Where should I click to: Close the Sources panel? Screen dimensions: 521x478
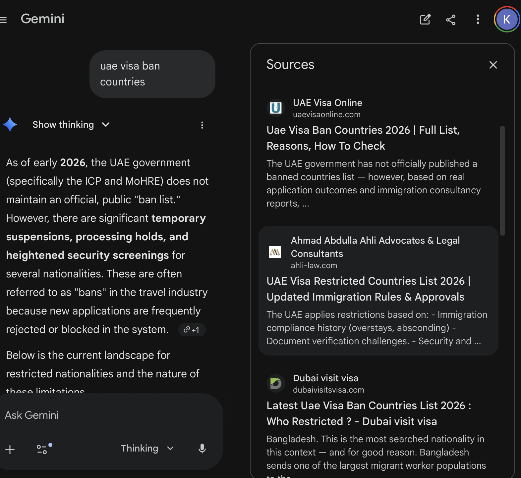(493, 65)
